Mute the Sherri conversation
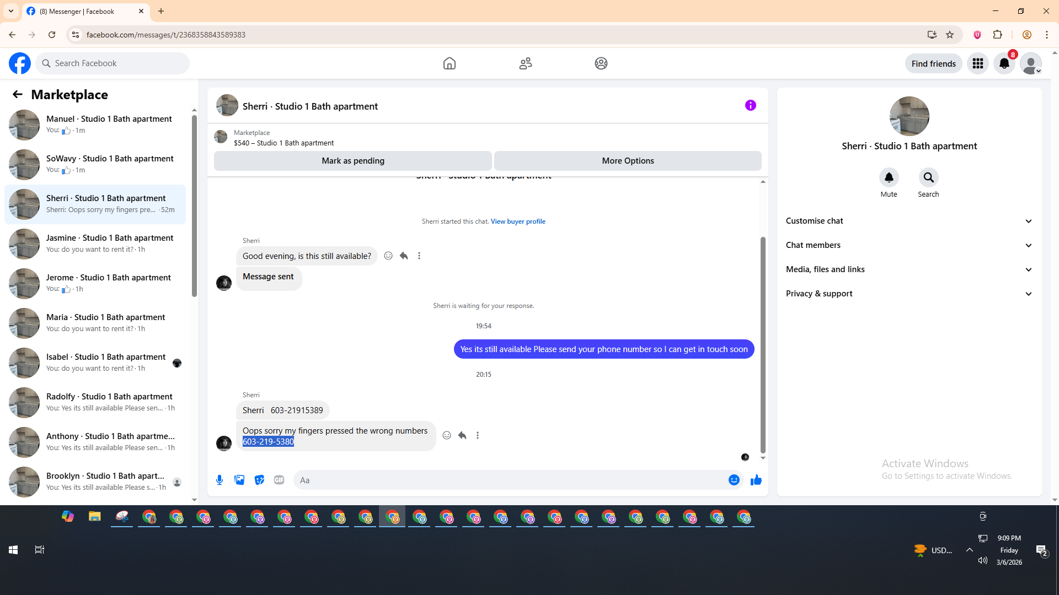1059x595 pixels. 889,177
